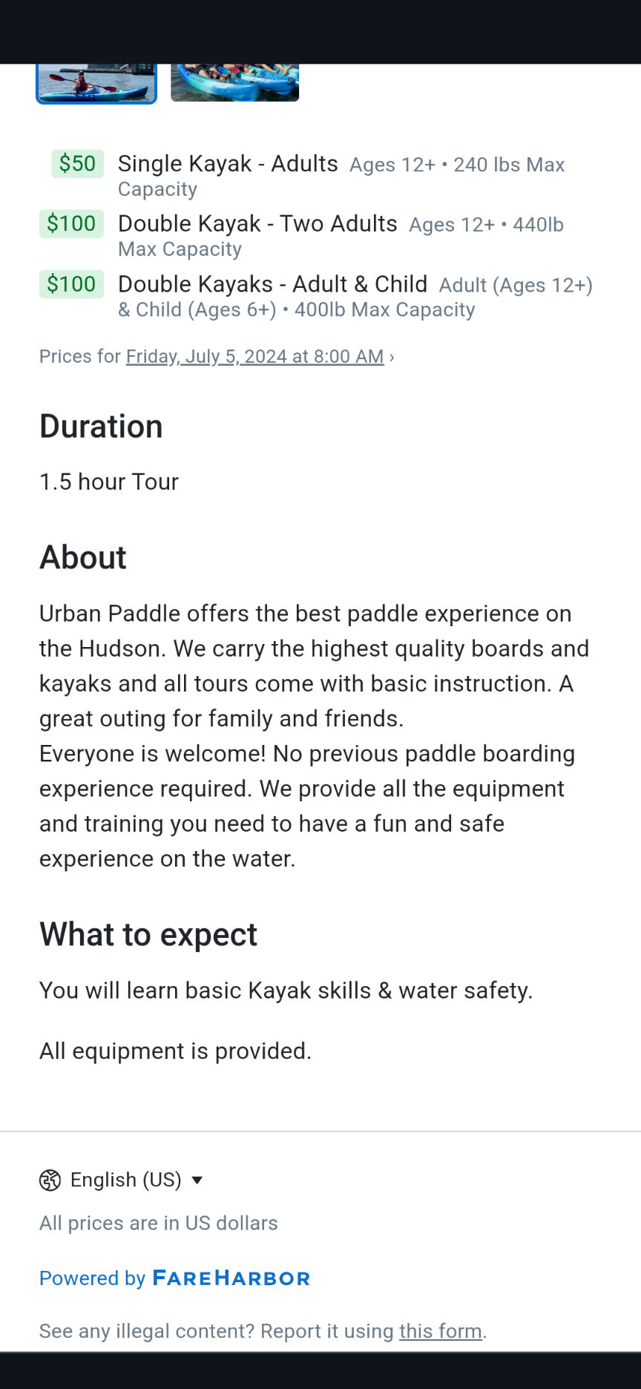Click the $100 Adult & Child price badge

[x=71, y=284]
